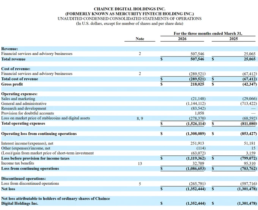This screenshot has width=258, height=210.
Task: Click the 'Cost of revenue:' section label
Action: point(16,69)
